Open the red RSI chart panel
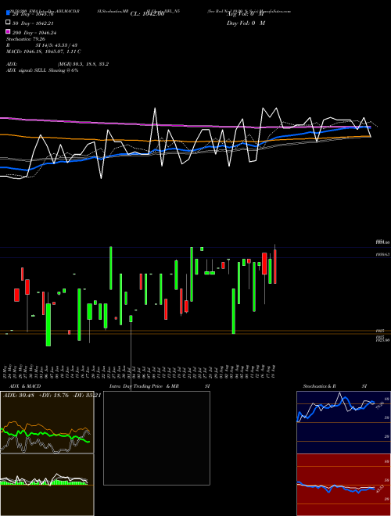 343,485
